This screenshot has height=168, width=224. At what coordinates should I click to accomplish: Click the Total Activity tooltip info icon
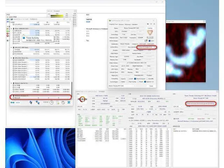tap(24, 38)
